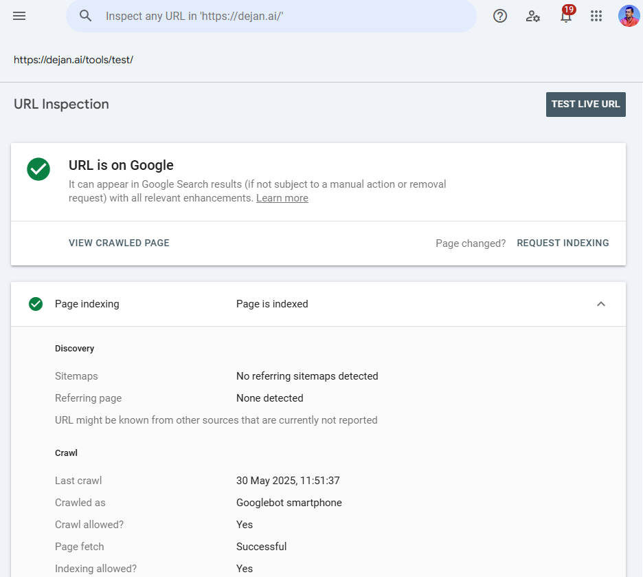
Task: Click the TEST LIVE URL button
Action: [x=585, y=105]
